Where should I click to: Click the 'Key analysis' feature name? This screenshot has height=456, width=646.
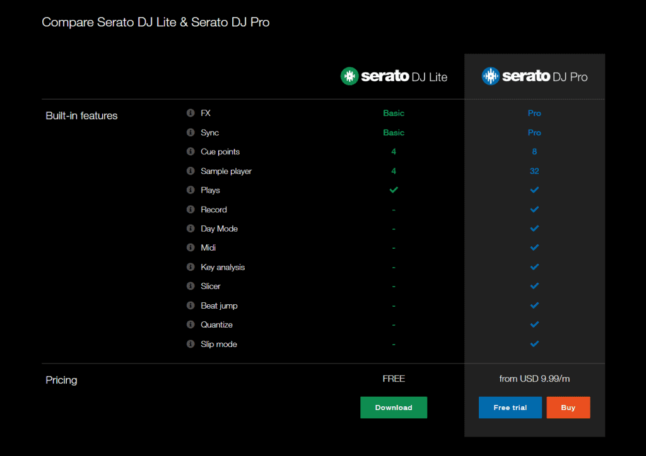click(223, 267)
